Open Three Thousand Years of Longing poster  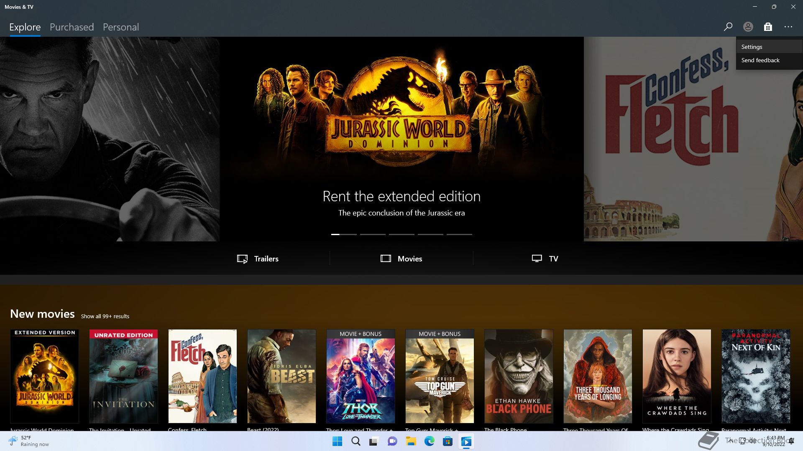(x=598, y=376)
